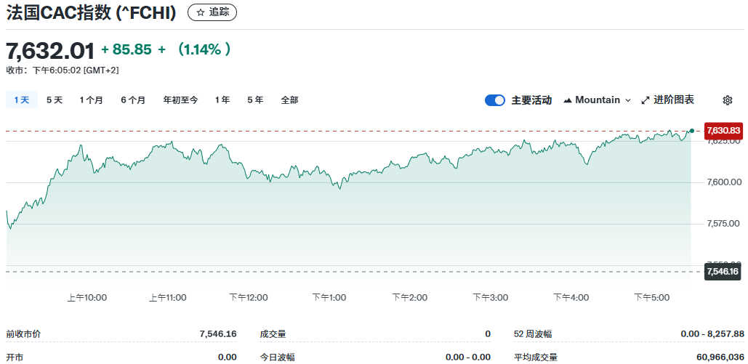The height and width of the screenshot is (364, 748).
Task: Click the 7,632.01 current price
Action: (x=51, y=51)
